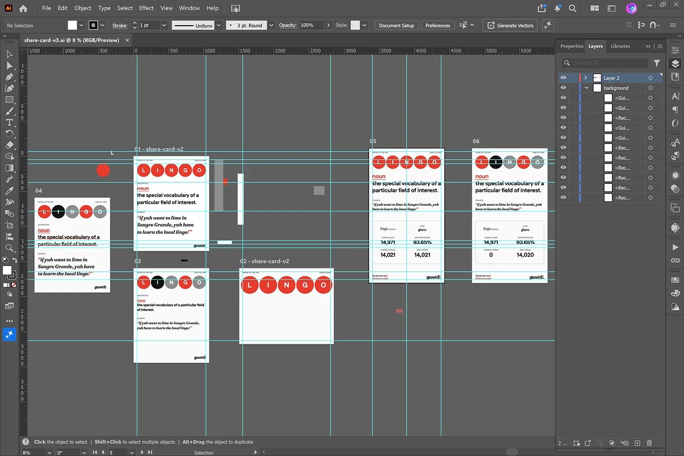Open the Uniform stroke profile dropdown
The height and width of the screenshot is (456, 684).
point(218,25)
